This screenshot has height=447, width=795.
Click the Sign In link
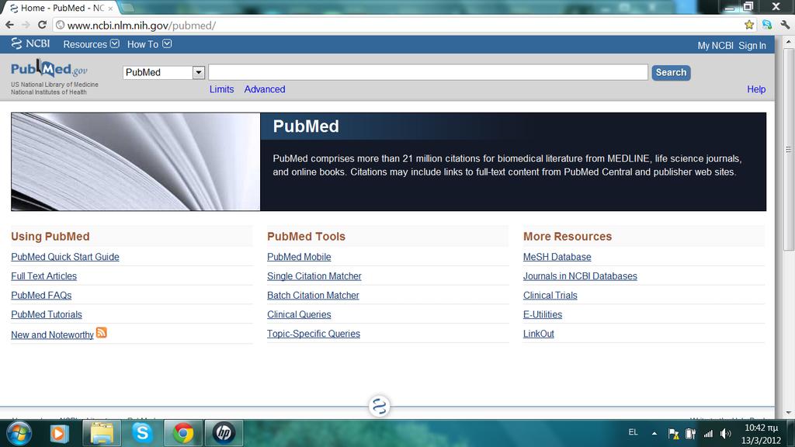coord(752,46)
